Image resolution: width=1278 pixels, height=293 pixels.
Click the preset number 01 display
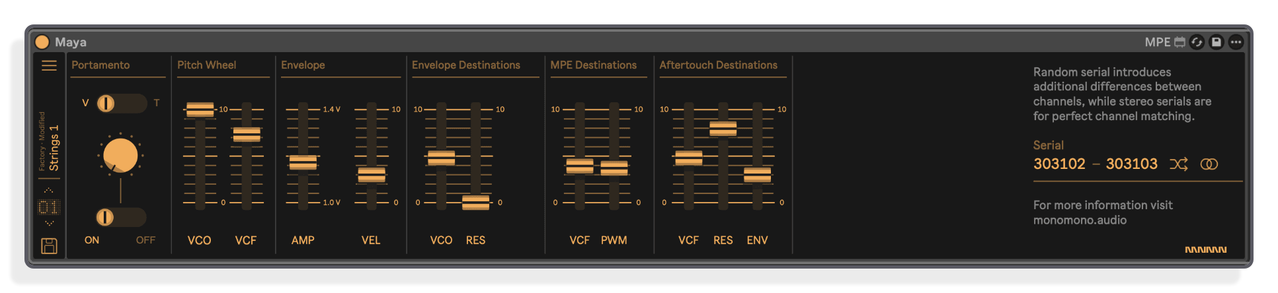[x=49, y=207]
